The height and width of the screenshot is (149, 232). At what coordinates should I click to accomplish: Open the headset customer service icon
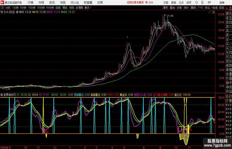click(x=196, y=2)
